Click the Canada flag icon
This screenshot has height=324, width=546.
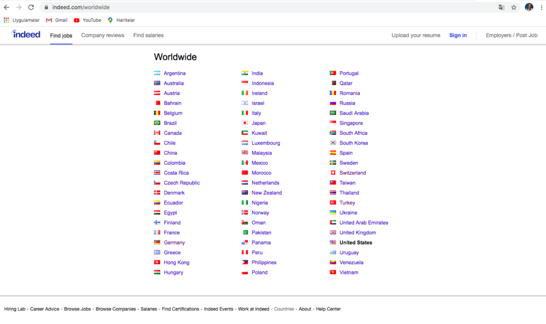click(x=157, y=133)
